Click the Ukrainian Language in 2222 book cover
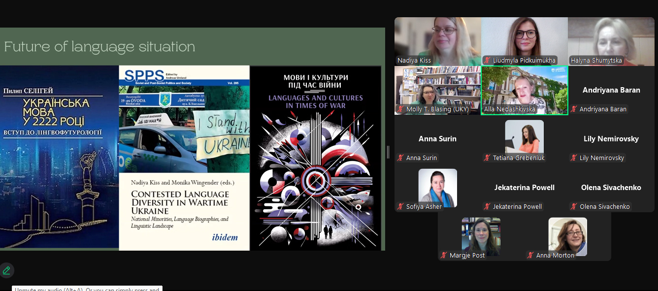The height and width of the screenshot is (291, 658). pyautogui.click(x=59, y=158)
